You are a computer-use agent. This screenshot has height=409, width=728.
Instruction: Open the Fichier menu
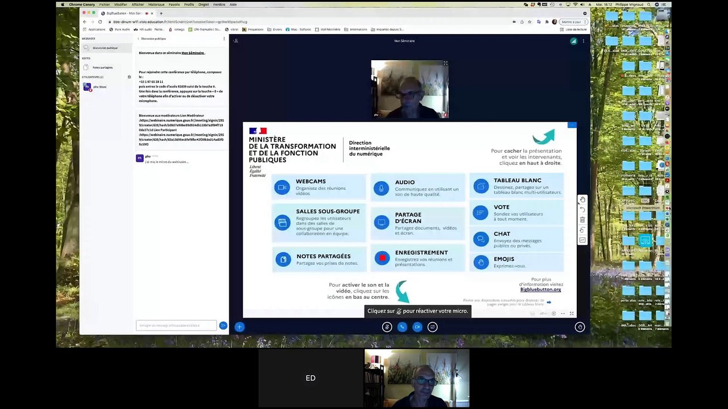tap(105, 5)
